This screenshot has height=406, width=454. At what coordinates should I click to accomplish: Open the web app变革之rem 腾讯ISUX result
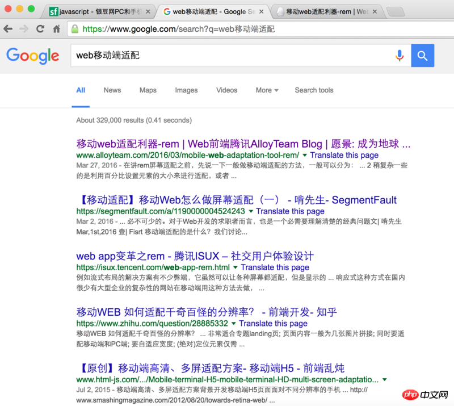click(x=195, y=256)
